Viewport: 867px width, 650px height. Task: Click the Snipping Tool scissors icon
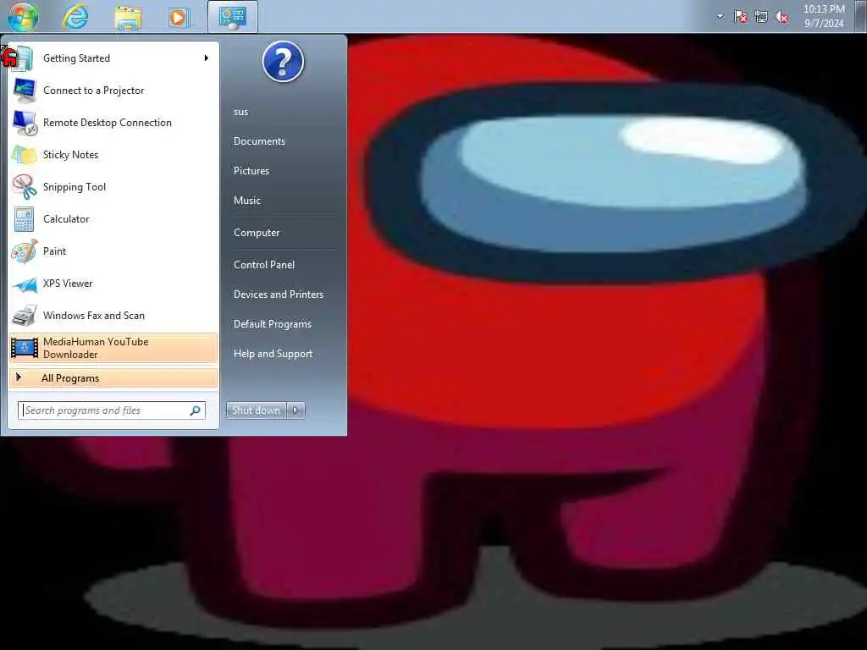coord(25,187)
